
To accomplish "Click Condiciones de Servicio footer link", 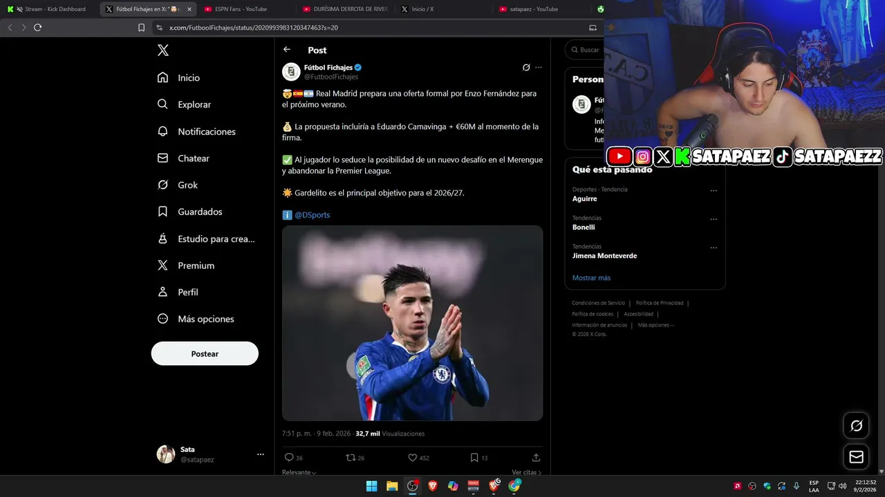I will [598, 303].
